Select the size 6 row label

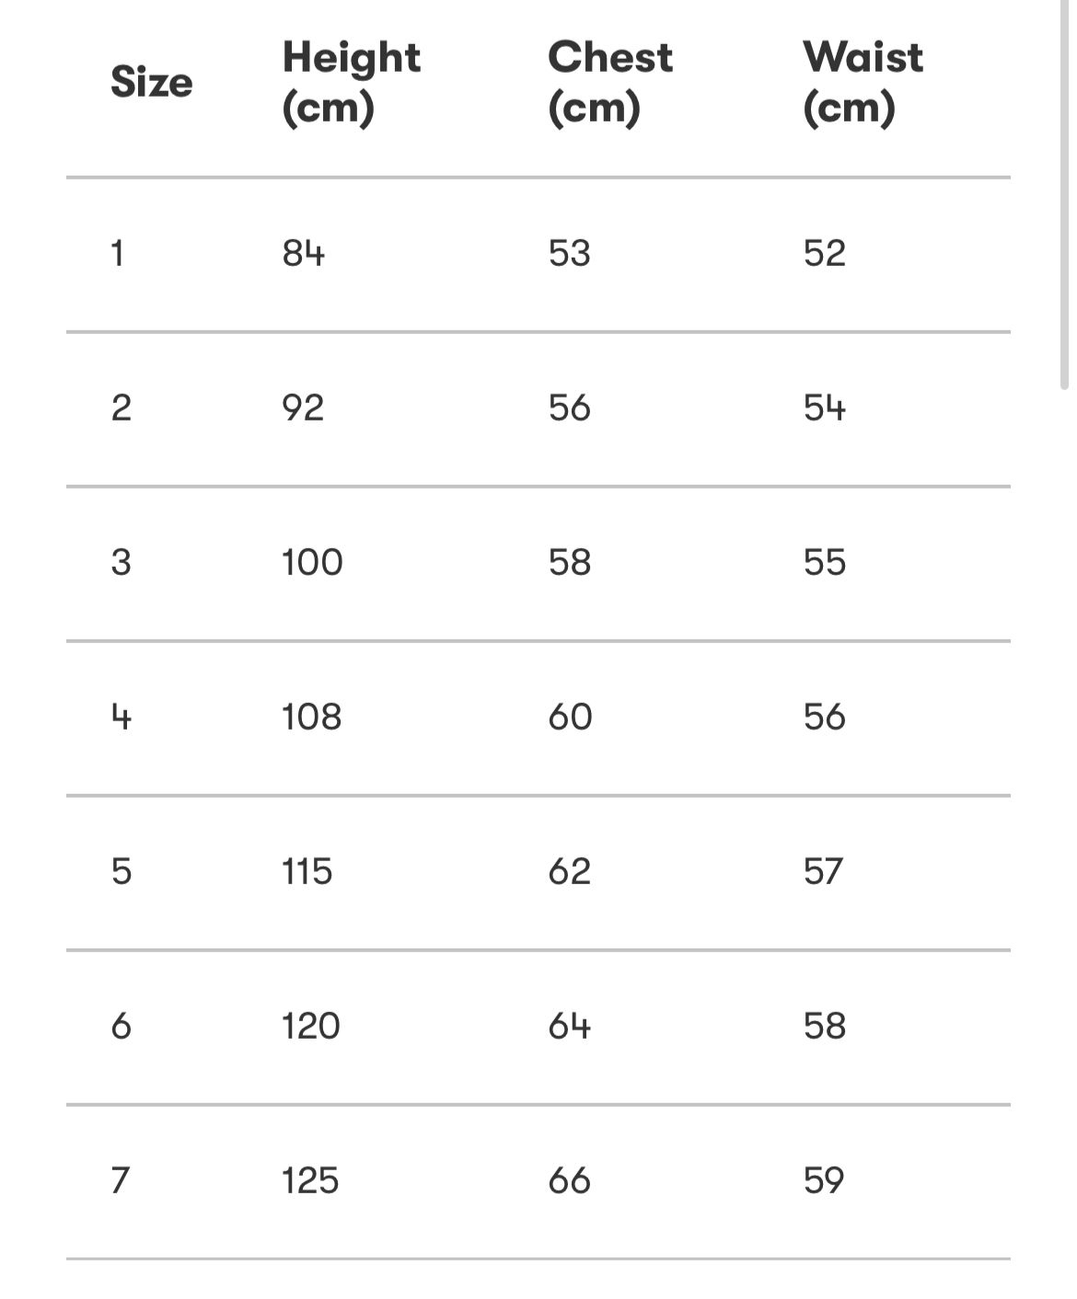tap(121, 1026)
